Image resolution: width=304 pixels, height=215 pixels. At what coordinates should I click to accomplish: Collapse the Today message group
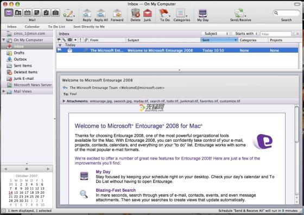point(60,45)
